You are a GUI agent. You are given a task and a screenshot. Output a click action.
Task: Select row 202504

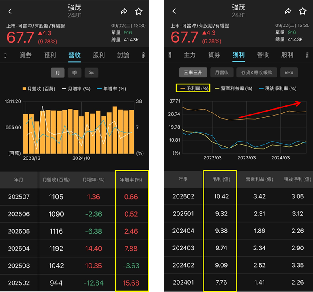pyautogui.click(x=74, y=248)
